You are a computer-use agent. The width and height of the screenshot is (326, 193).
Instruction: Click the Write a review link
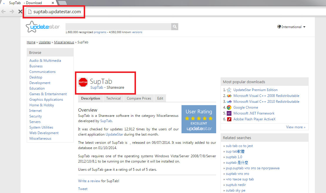89,181
